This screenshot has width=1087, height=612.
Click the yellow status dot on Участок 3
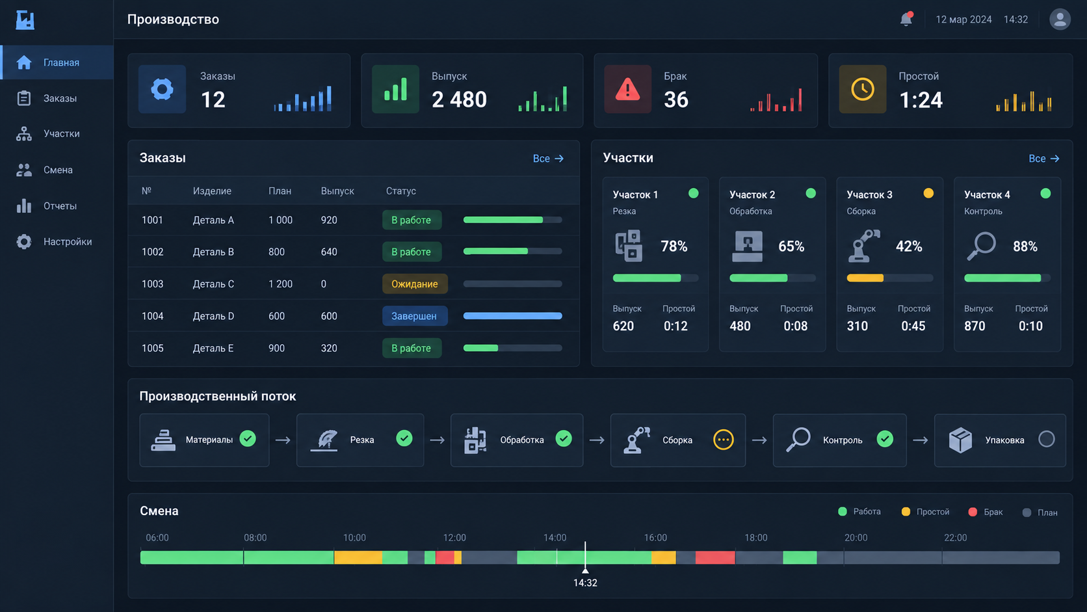tap(928, 193)
